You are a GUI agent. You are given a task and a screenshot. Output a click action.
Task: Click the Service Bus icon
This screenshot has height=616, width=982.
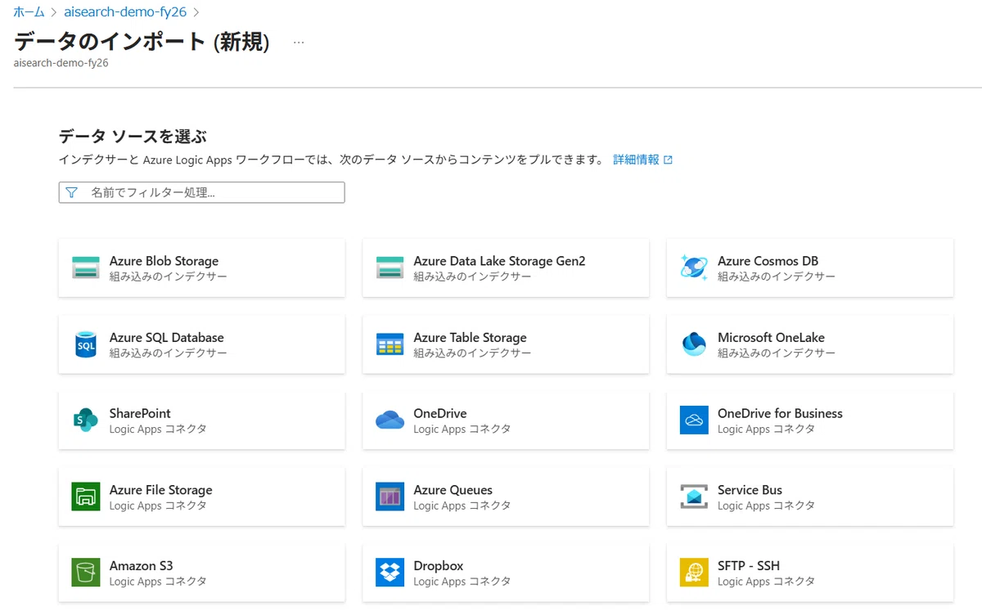(x=694, y=497)
